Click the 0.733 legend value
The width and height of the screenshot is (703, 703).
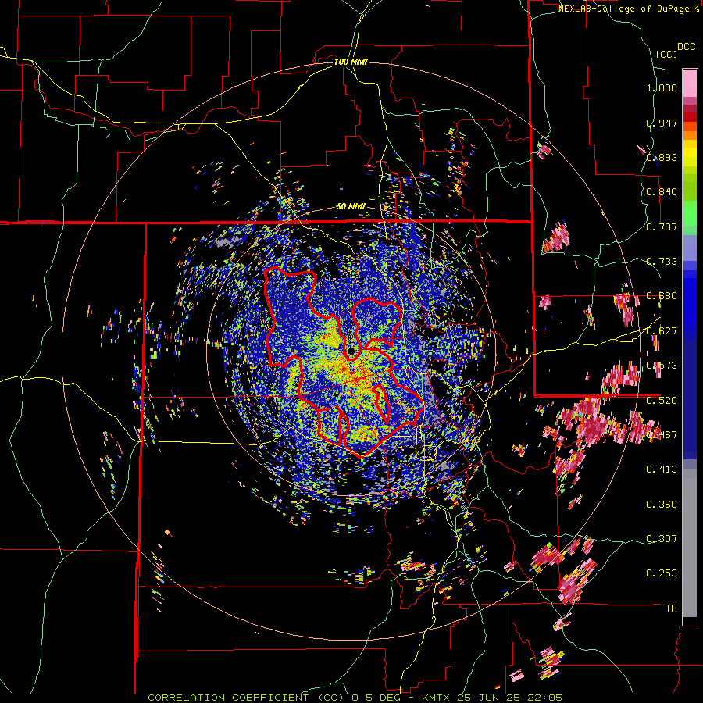click(x=662, y=262)
